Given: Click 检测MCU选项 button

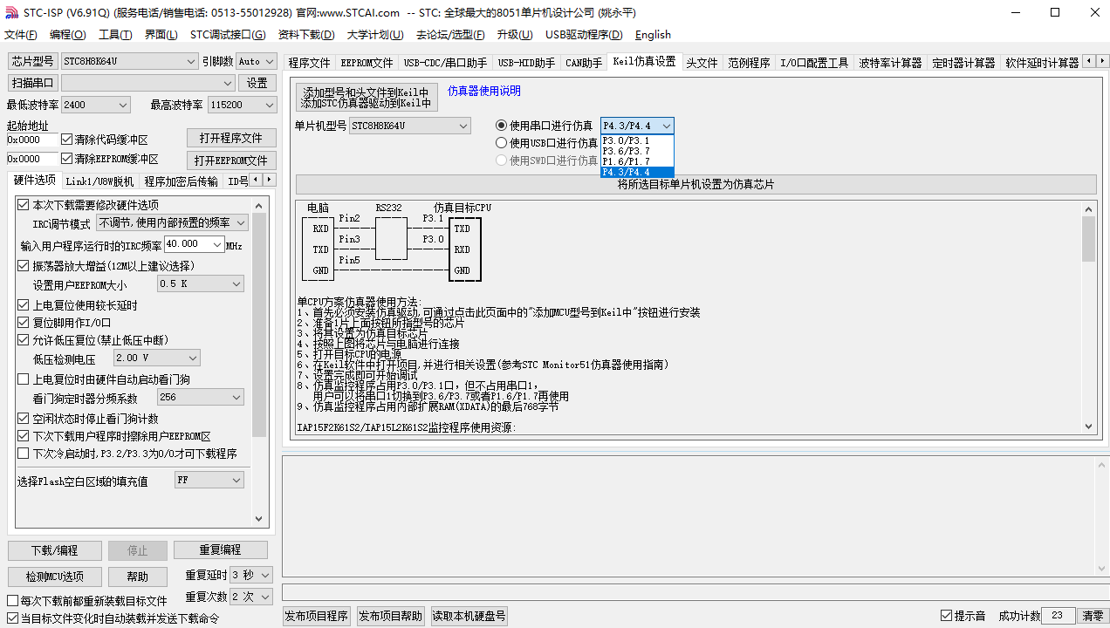Looking at the screenshot, I should 54,577.
